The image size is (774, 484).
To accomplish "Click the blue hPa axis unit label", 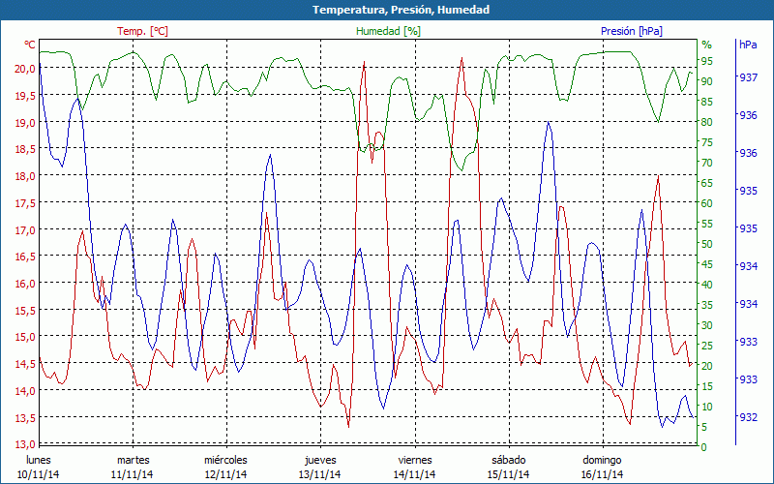I will click(x=748, y=45).
